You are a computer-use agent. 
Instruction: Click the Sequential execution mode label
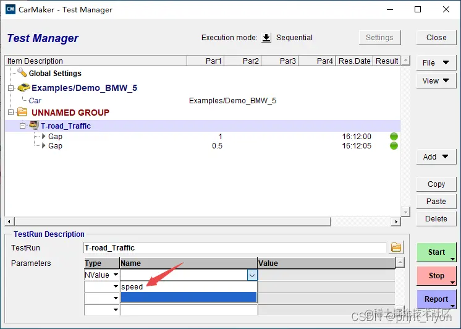[x=294, y=38]
